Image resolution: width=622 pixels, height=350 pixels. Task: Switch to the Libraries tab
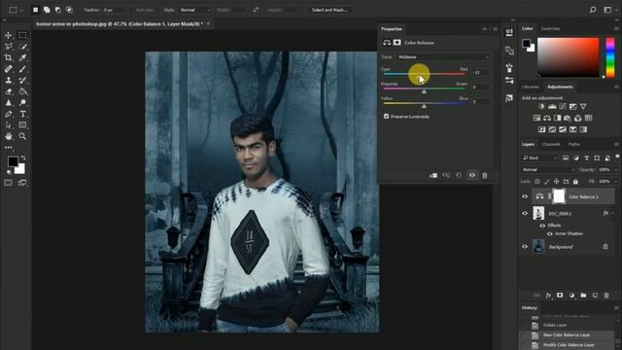[531, 87]
